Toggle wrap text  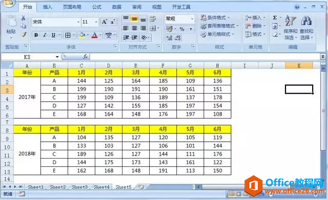click(x=153, y=19)
